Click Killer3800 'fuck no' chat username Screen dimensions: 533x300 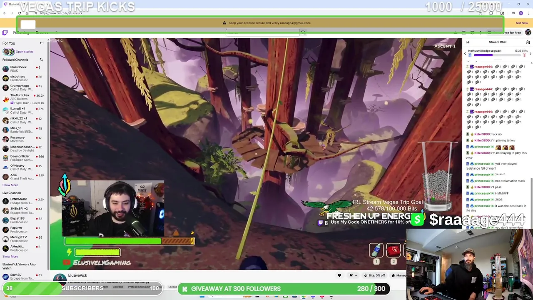point(482,134)
